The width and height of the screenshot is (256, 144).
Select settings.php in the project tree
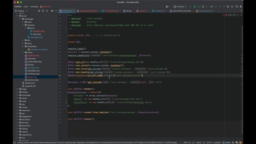[x=32, y=74]
